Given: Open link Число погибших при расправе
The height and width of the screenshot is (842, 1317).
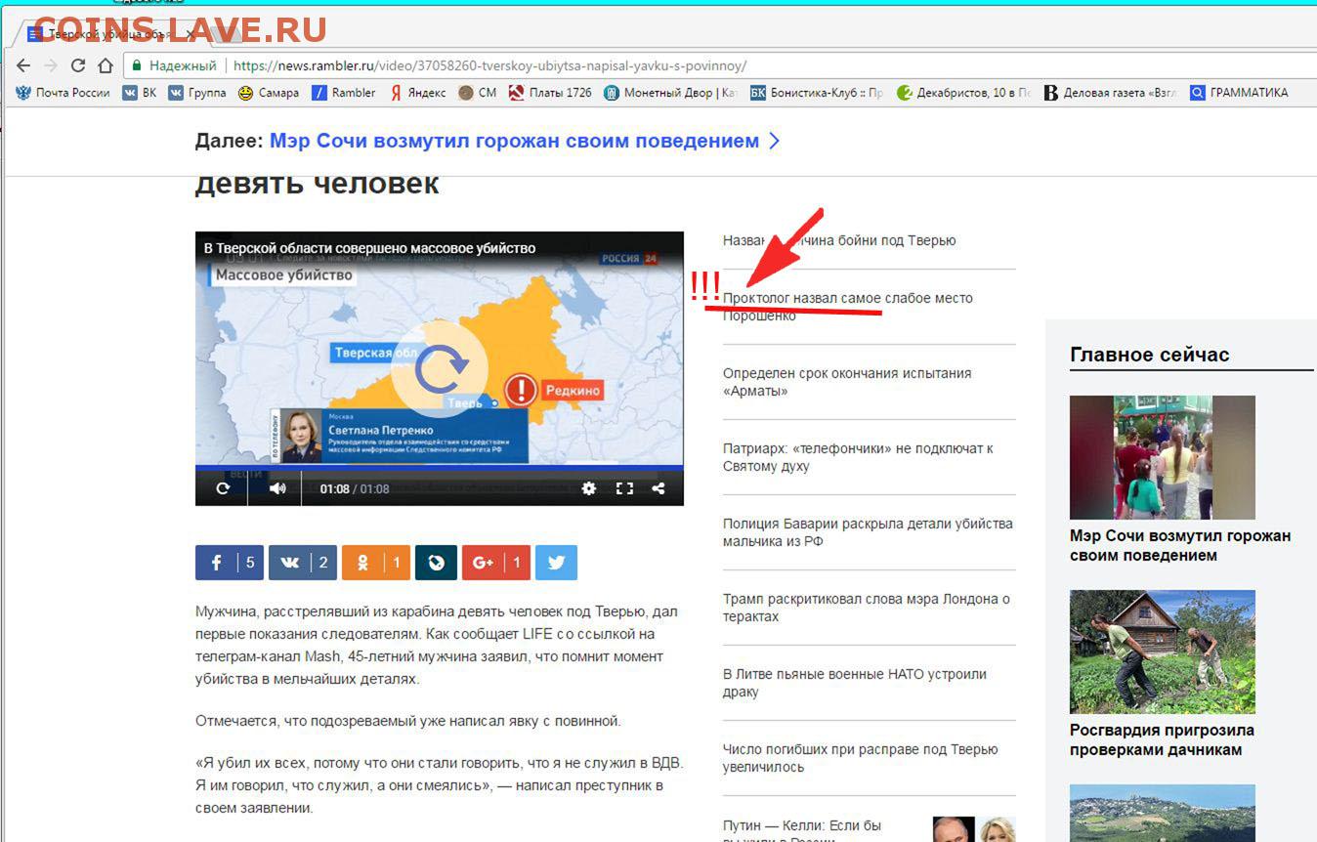Looking at the screenshot, I should (x=861, y=758).
